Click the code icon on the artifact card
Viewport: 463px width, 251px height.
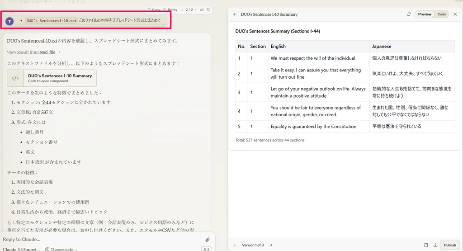pos(15,78)
